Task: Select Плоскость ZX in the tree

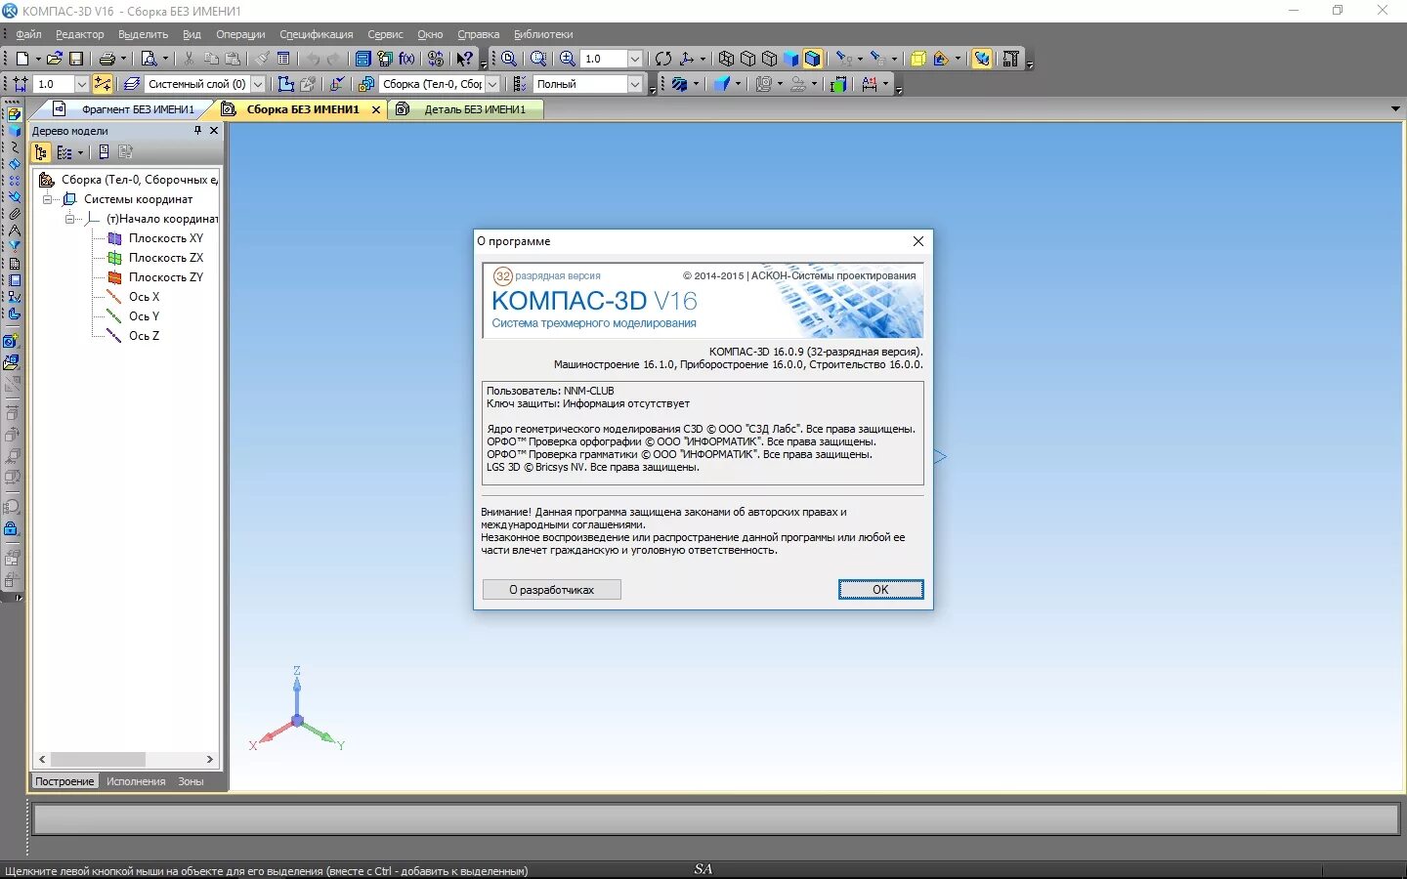Action: [x=165, y=258]
